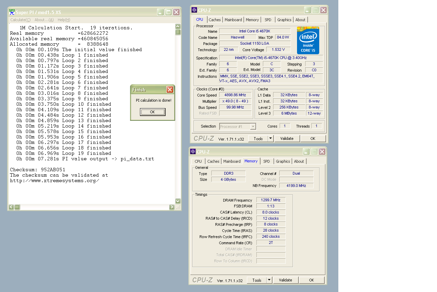Click Validate in top CPU-Z window
Viewport: 437px width, 292px height.
[x=287, y=138]
